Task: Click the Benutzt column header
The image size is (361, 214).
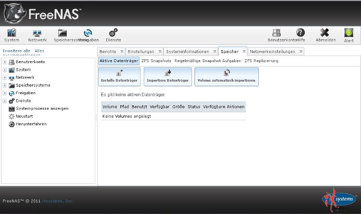Action: click(x=139, y=107)
